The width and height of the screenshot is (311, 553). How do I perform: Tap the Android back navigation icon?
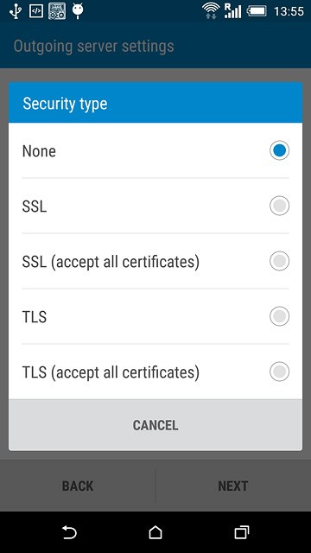(69, 532)
